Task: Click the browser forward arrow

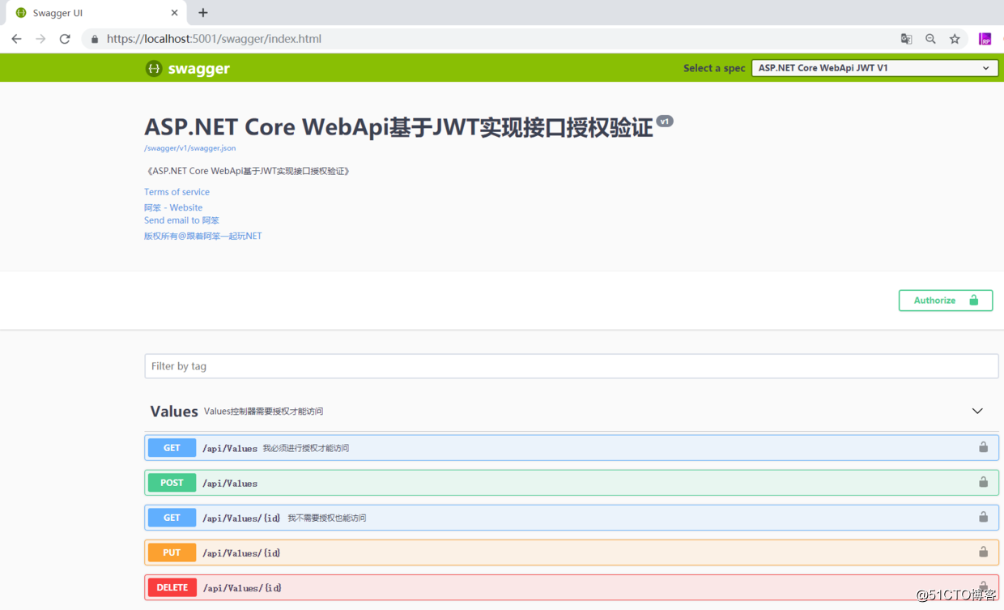Action: [x=40, y=39]
